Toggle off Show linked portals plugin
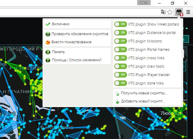Image resolution: width=193 pixels, height=139 pixels. click(120, 24)
